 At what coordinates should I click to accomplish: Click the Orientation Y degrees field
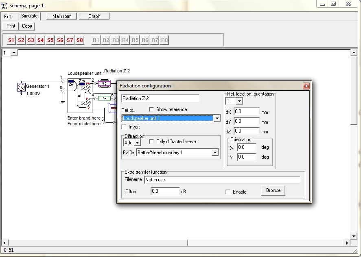click(247, 157)
